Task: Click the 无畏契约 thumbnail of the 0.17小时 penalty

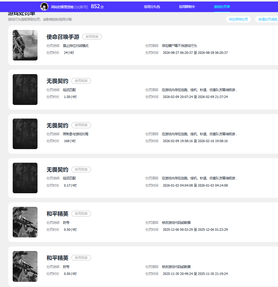Action: [25, 178]
